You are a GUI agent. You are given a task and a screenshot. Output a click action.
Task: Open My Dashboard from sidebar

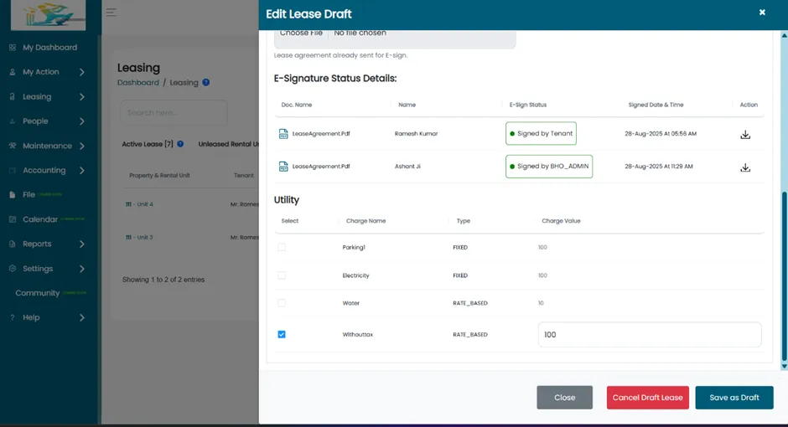tap(49, 47)
